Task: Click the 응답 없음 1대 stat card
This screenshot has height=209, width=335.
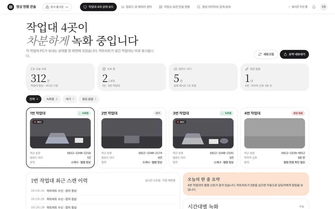Action: point(275,77)
